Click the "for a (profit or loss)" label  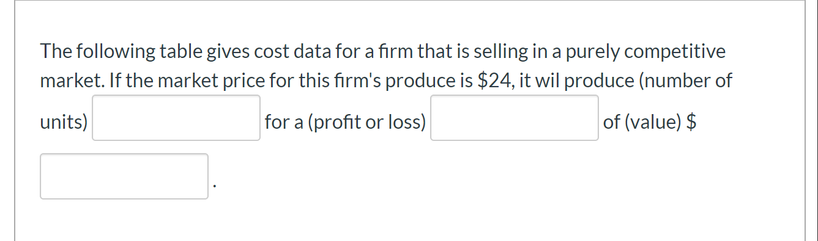pyautogui.click(x=345, y=123)
